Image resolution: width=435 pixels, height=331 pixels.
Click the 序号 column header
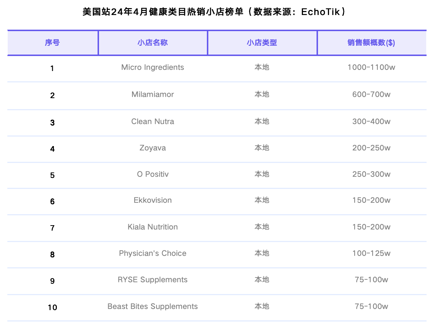click(x=52, y=43)
